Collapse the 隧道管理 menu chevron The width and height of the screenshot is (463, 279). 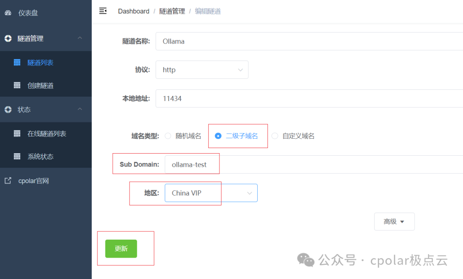point(80,38)
